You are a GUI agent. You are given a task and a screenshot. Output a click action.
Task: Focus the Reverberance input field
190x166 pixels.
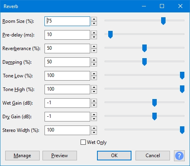click(x=67, y=49)
